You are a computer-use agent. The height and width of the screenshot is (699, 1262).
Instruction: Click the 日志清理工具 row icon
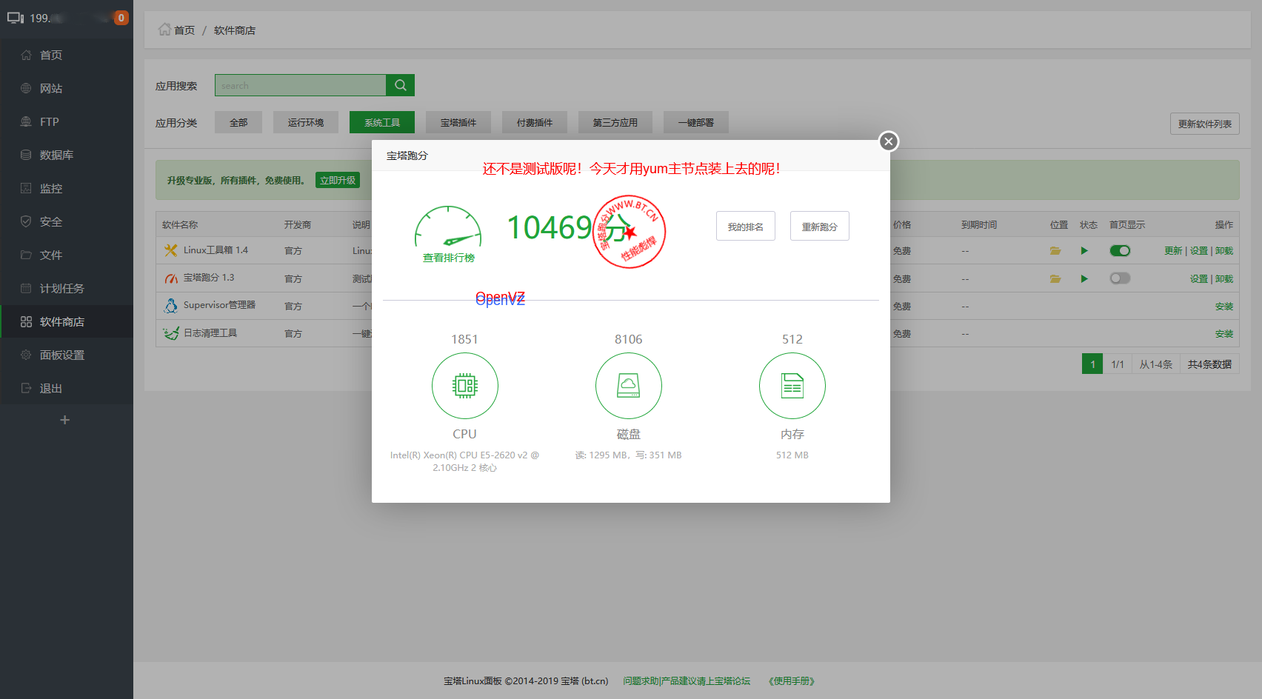pyautogui.click(x=171, y=333)
